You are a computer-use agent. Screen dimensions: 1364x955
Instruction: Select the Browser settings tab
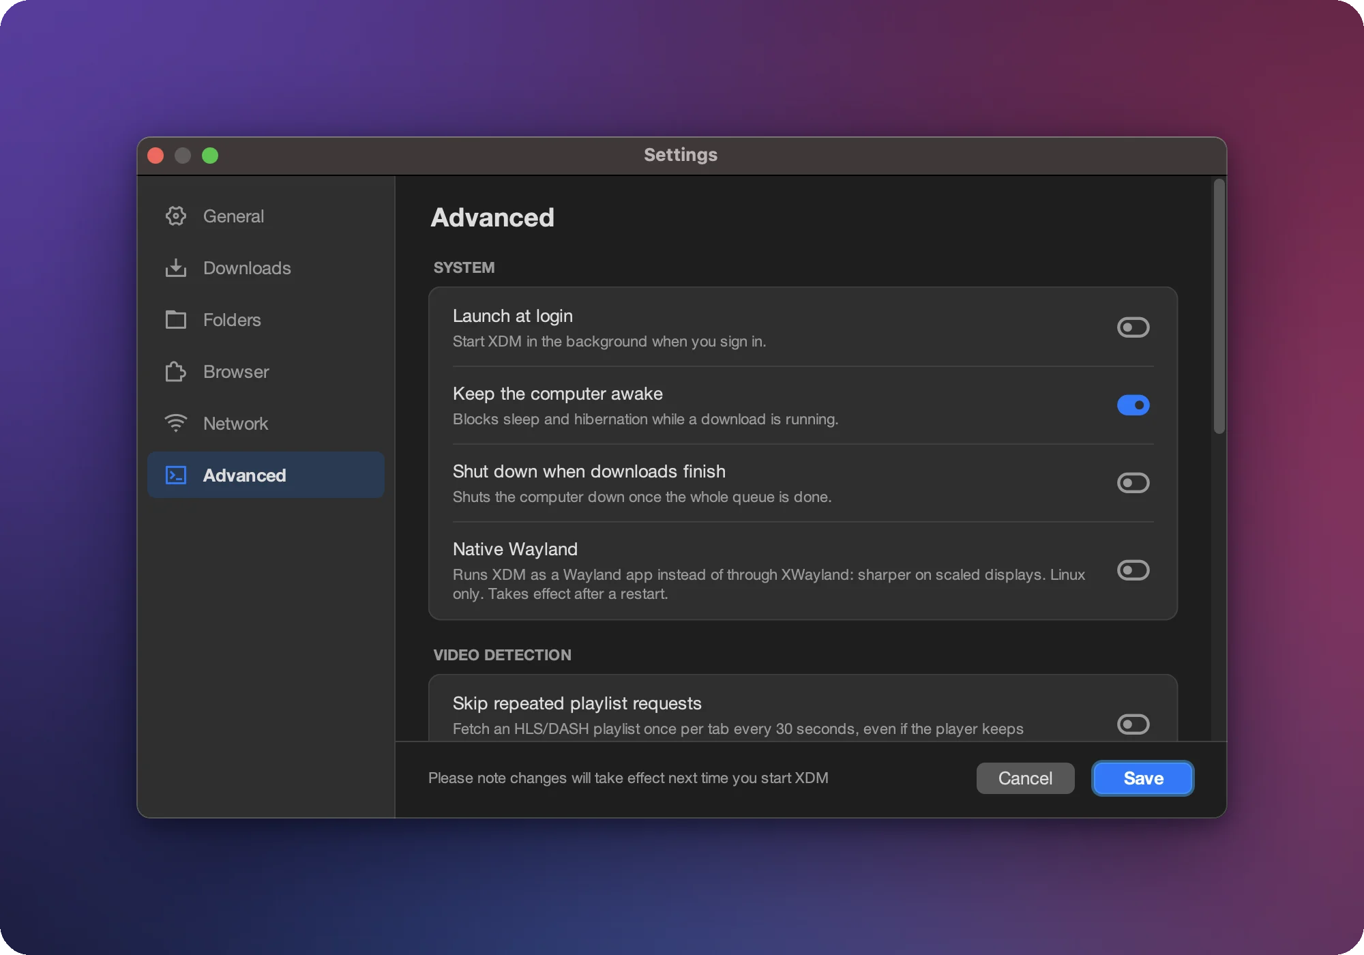pyautogui.click(x=266, y=372)
